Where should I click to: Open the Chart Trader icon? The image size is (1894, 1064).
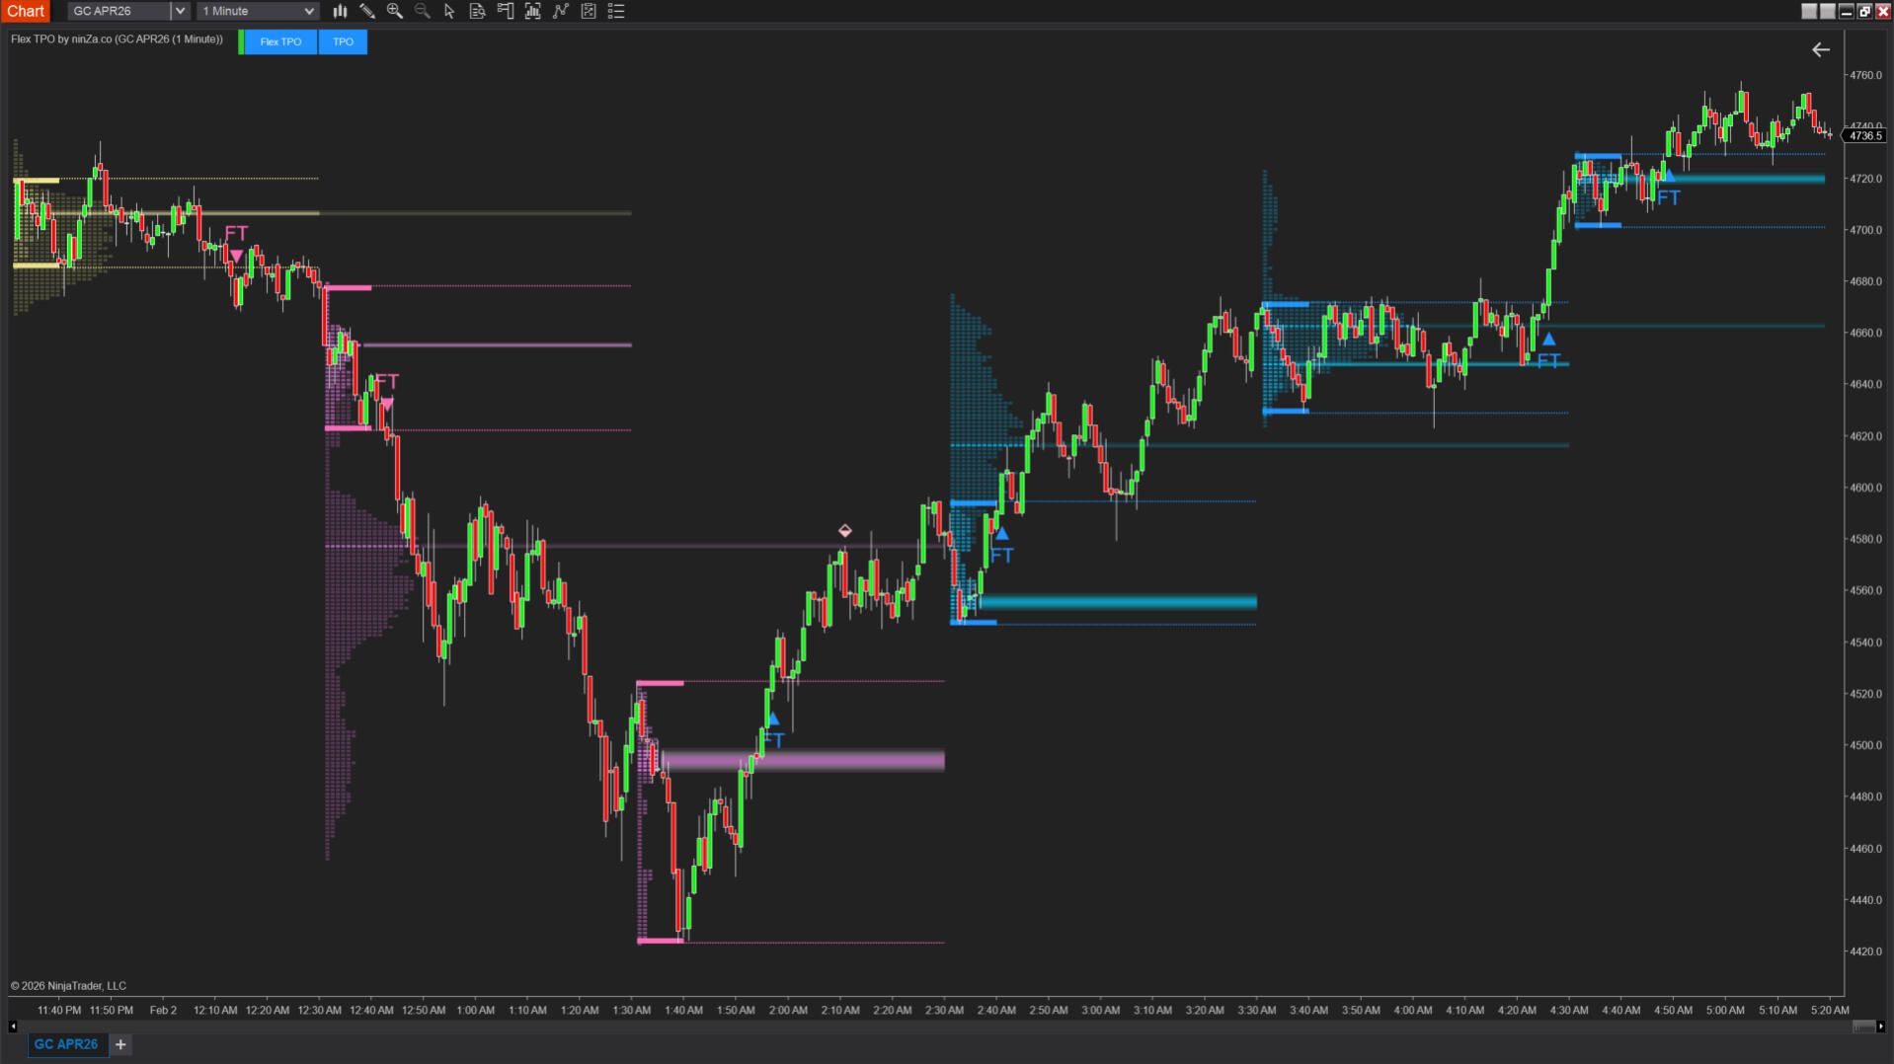click(x=506, y=11)
